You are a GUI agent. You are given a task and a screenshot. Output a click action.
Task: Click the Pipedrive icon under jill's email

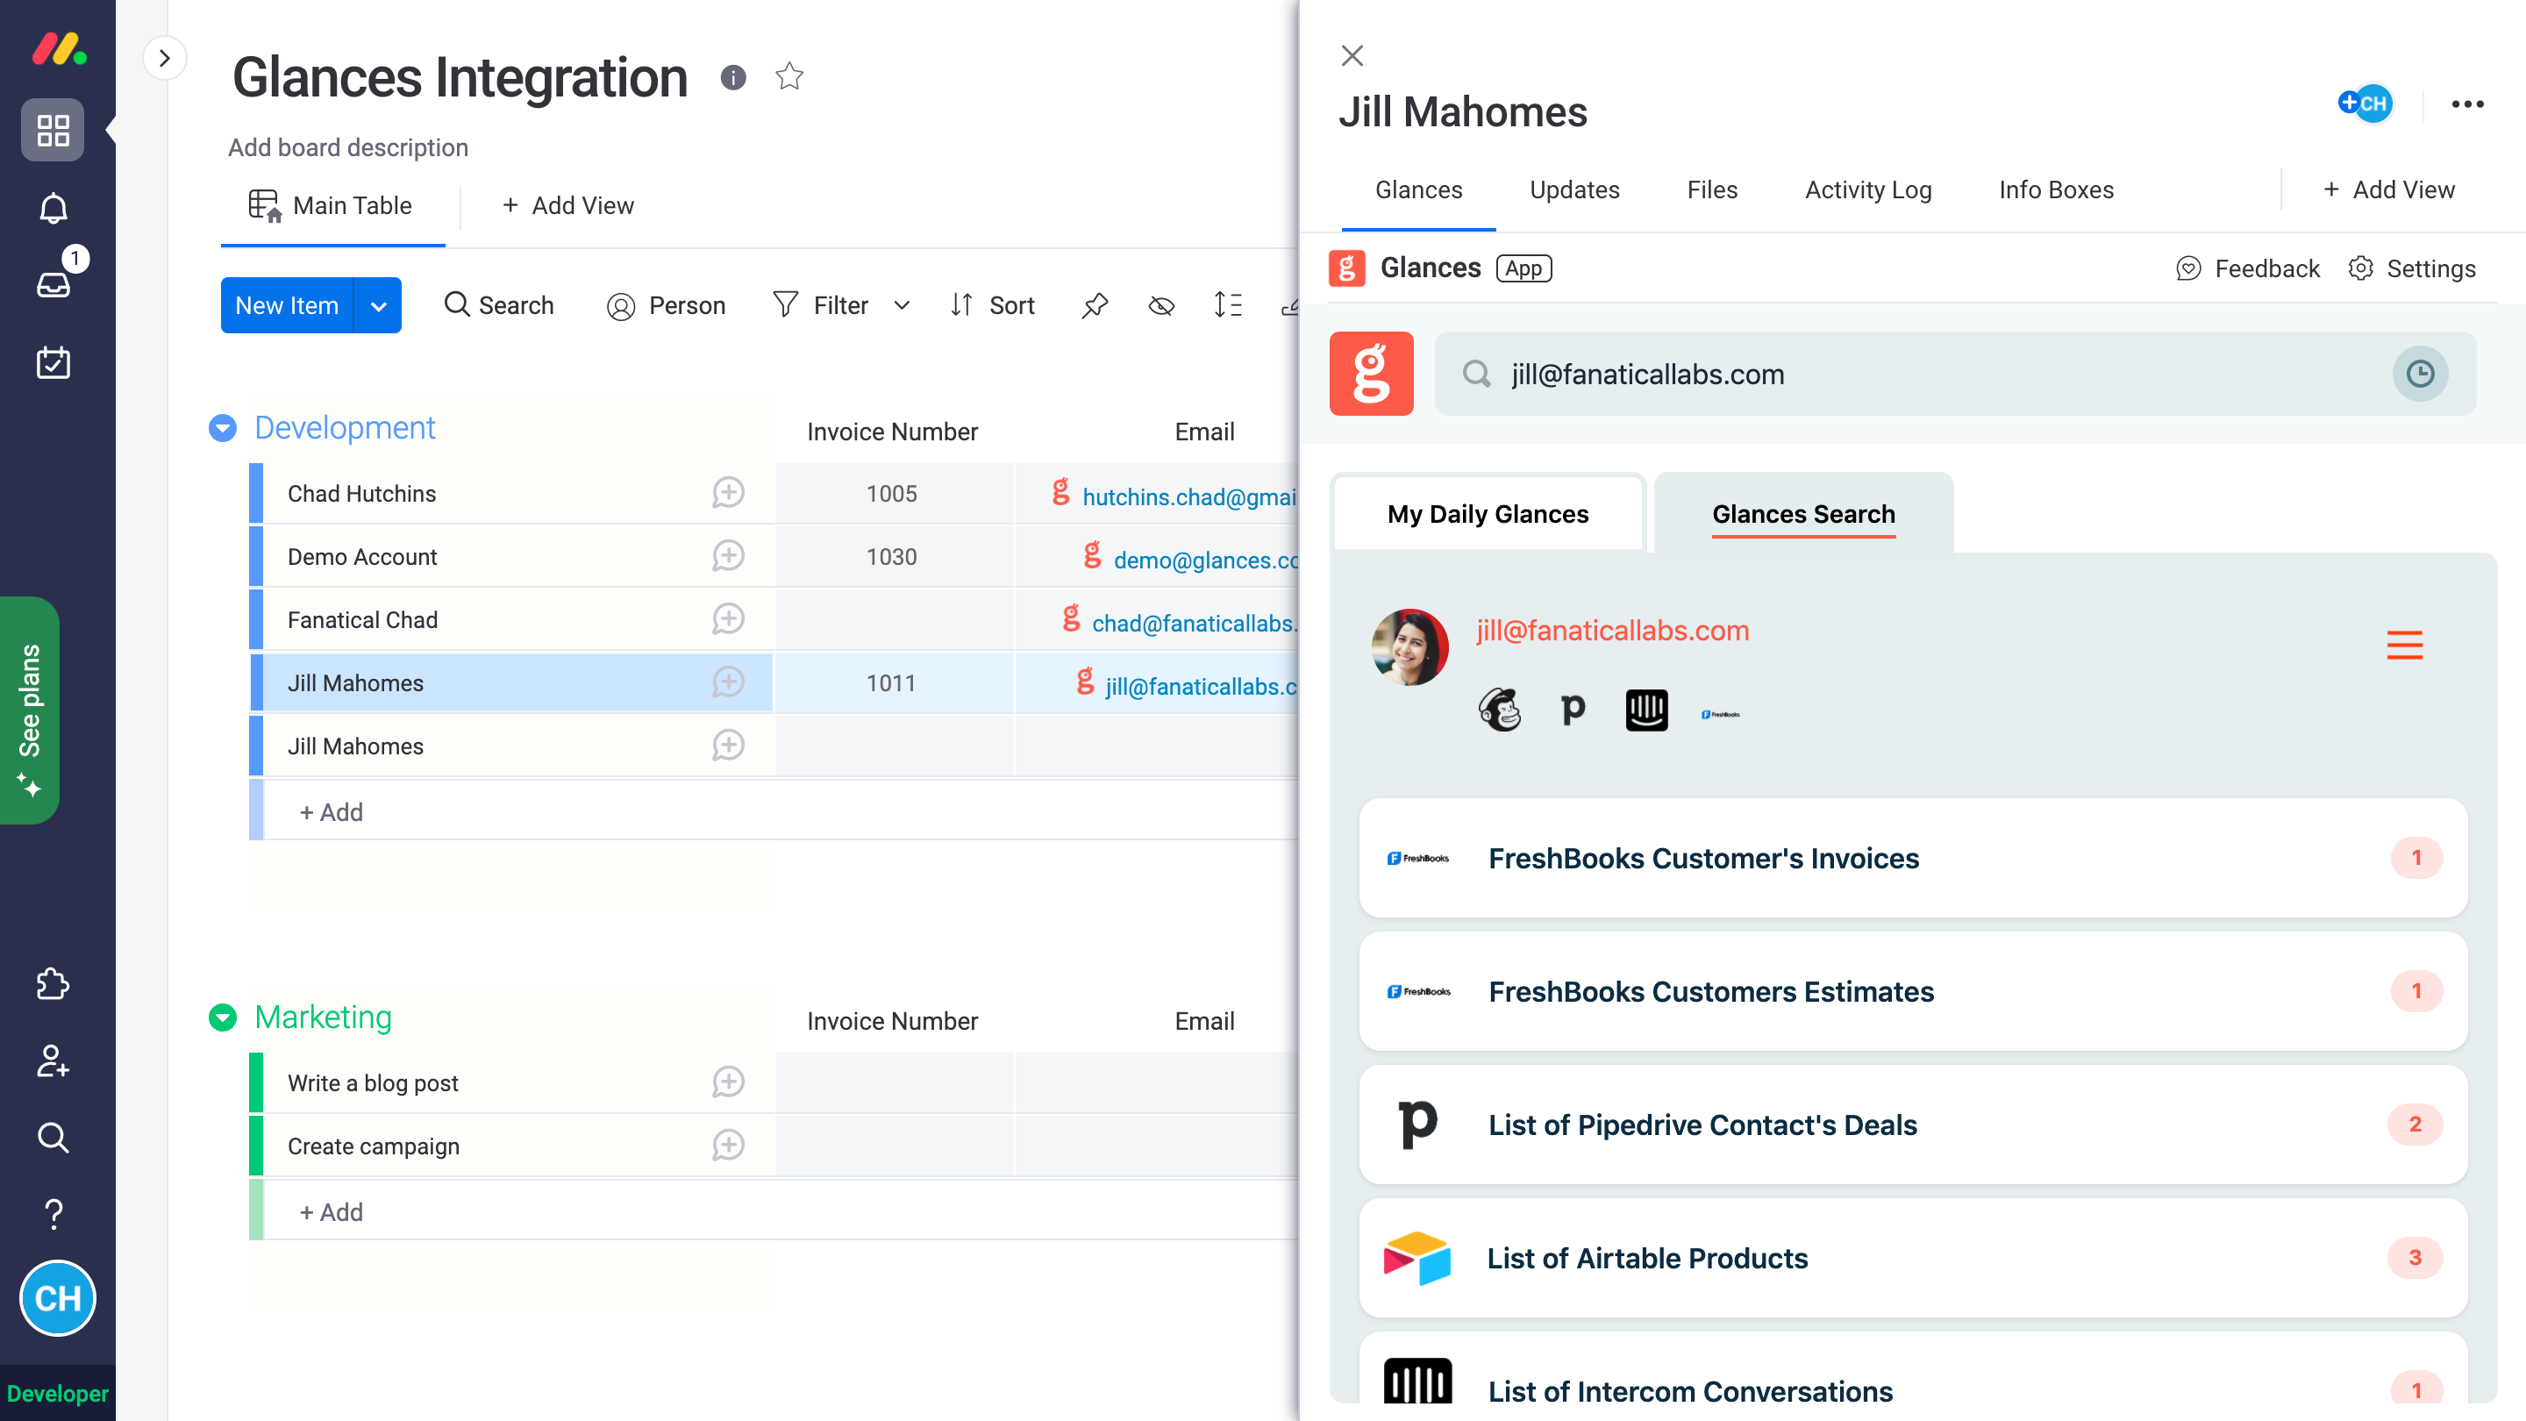1573,708
